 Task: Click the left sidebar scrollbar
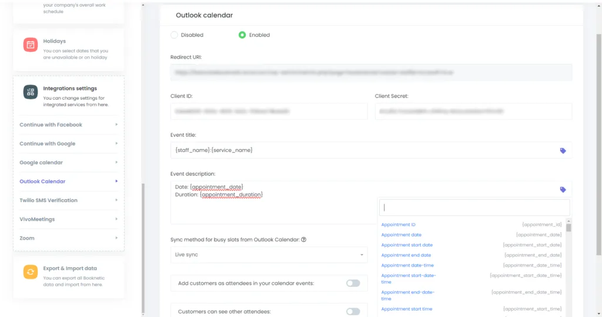tap(143, 248)
